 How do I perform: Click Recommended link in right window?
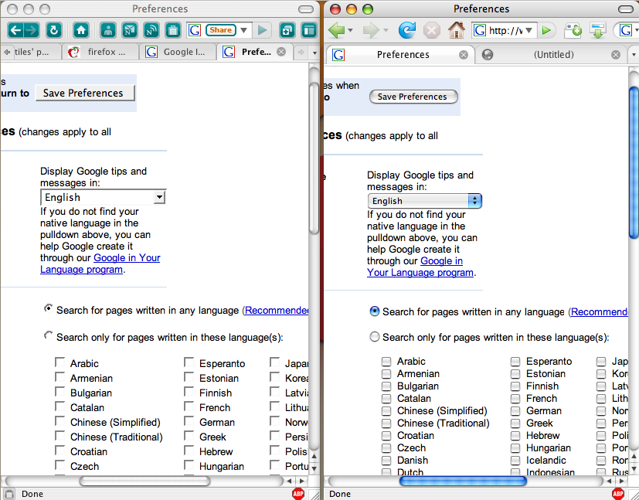tap(599, 311)
